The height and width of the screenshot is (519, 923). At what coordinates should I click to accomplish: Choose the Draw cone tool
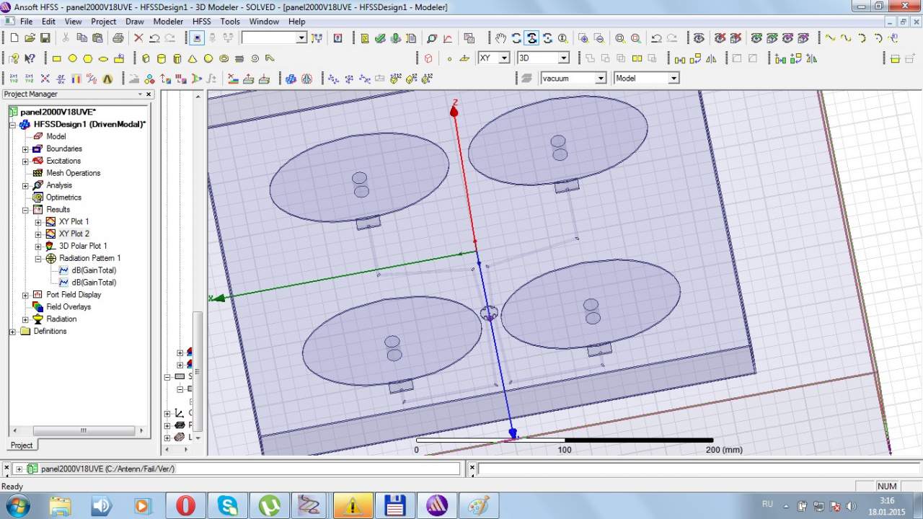(x=193, y=58)
